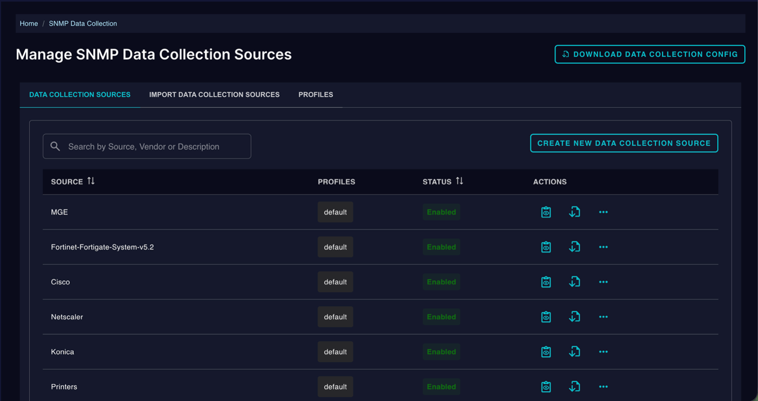
Task: Click Enabled status of Cisco
Action: (442, 282)
